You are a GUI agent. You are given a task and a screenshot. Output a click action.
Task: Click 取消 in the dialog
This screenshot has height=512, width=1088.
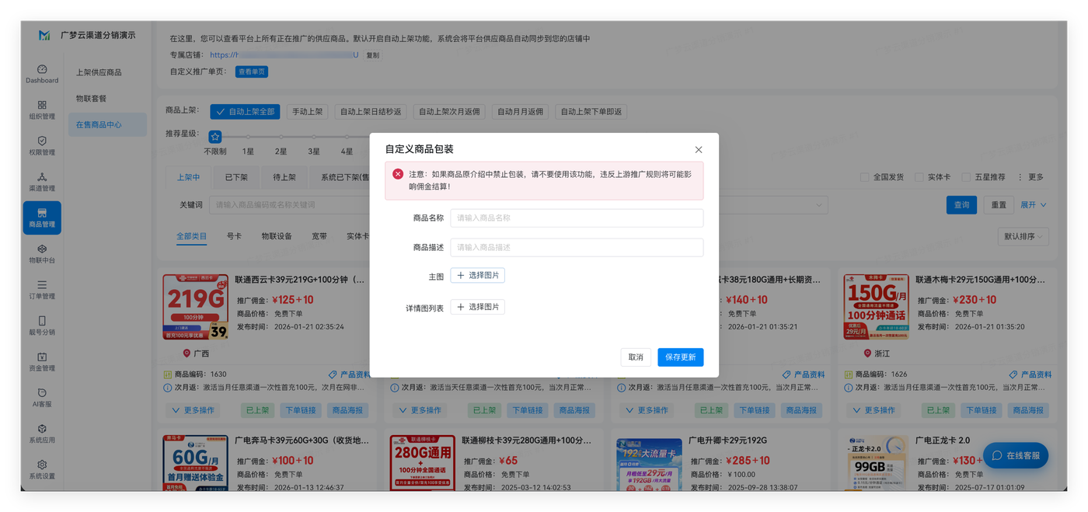coord(636,357)
